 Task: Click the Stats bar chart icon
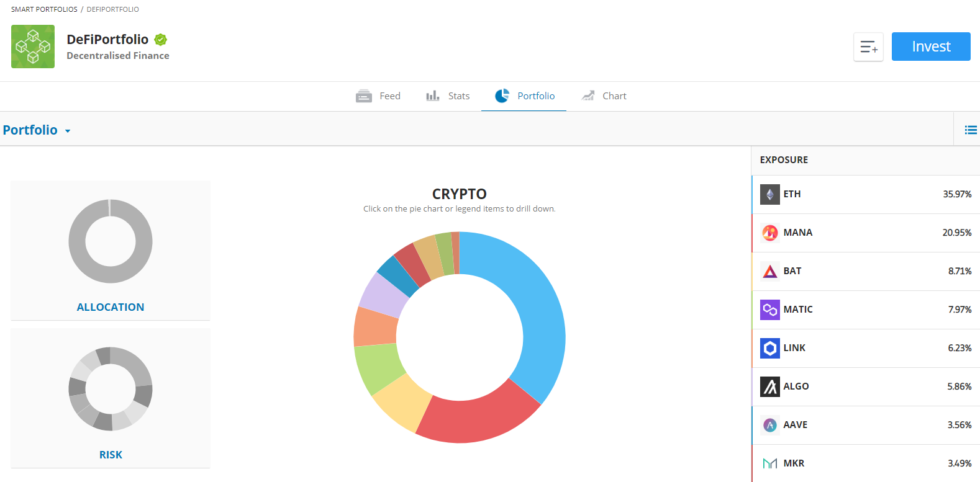tap(433, 96)
